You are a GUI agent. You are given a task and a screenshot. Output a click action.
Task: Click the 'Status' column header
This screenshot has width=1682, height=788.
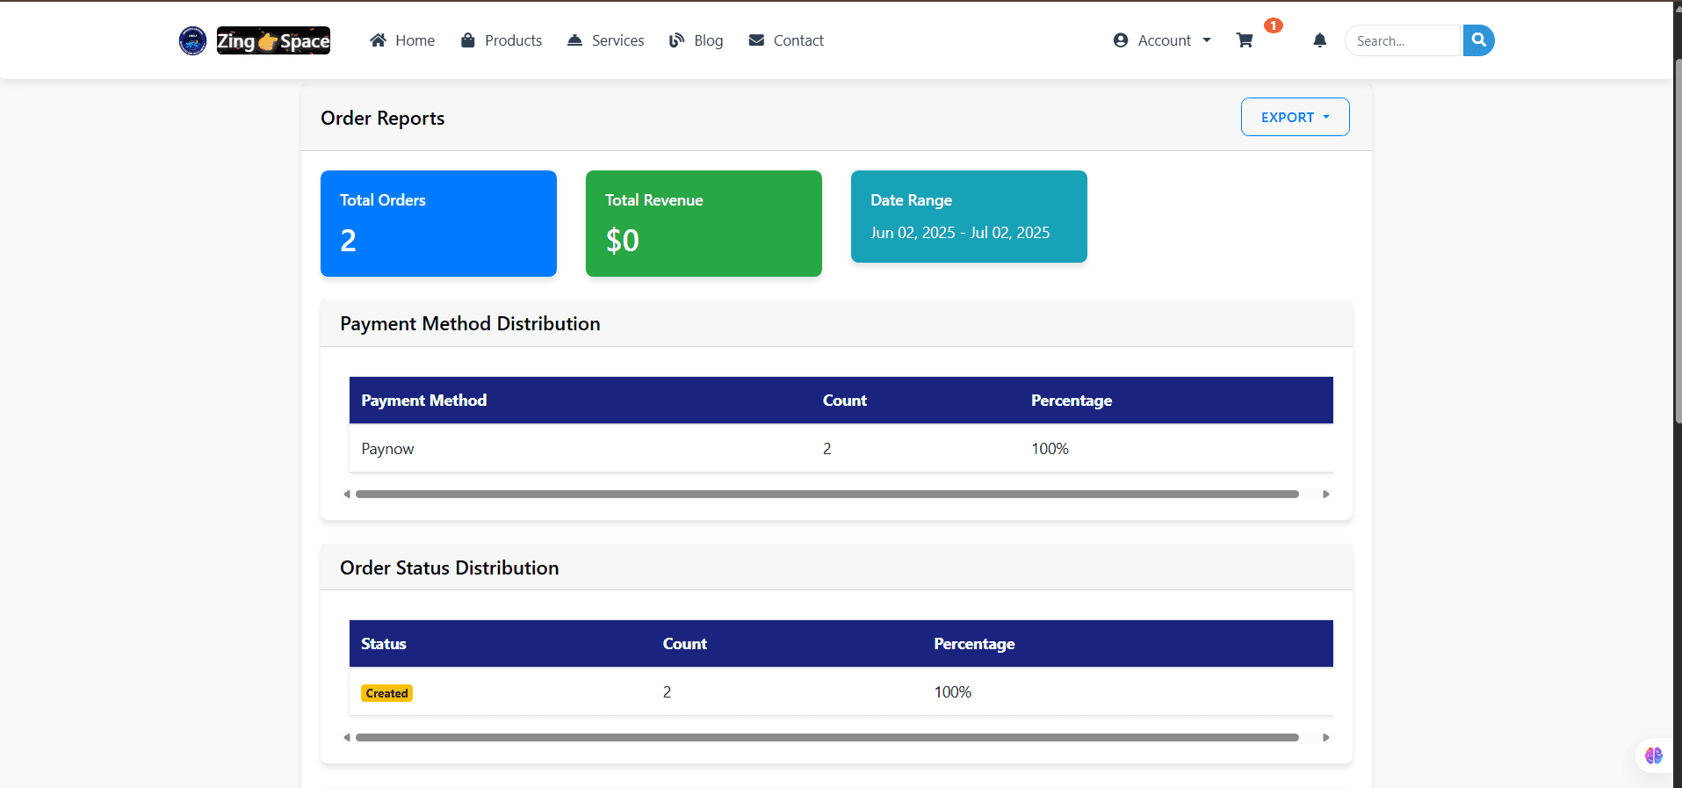pyautogui.click(x=384, y=644)
